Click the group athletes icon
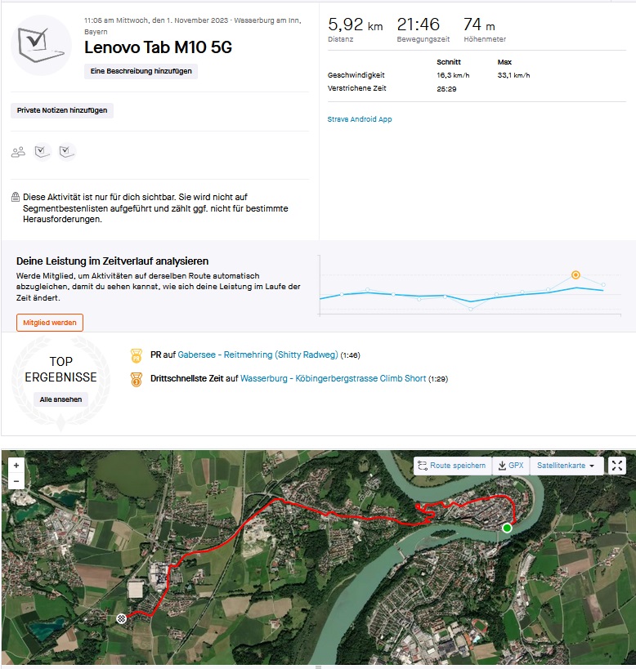636x669 pixels. [x=18, y=152]
